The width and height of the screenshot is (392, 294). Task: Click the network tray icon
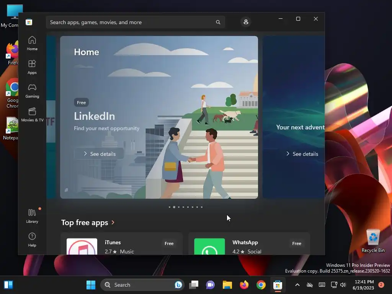(x=334, y=285)
